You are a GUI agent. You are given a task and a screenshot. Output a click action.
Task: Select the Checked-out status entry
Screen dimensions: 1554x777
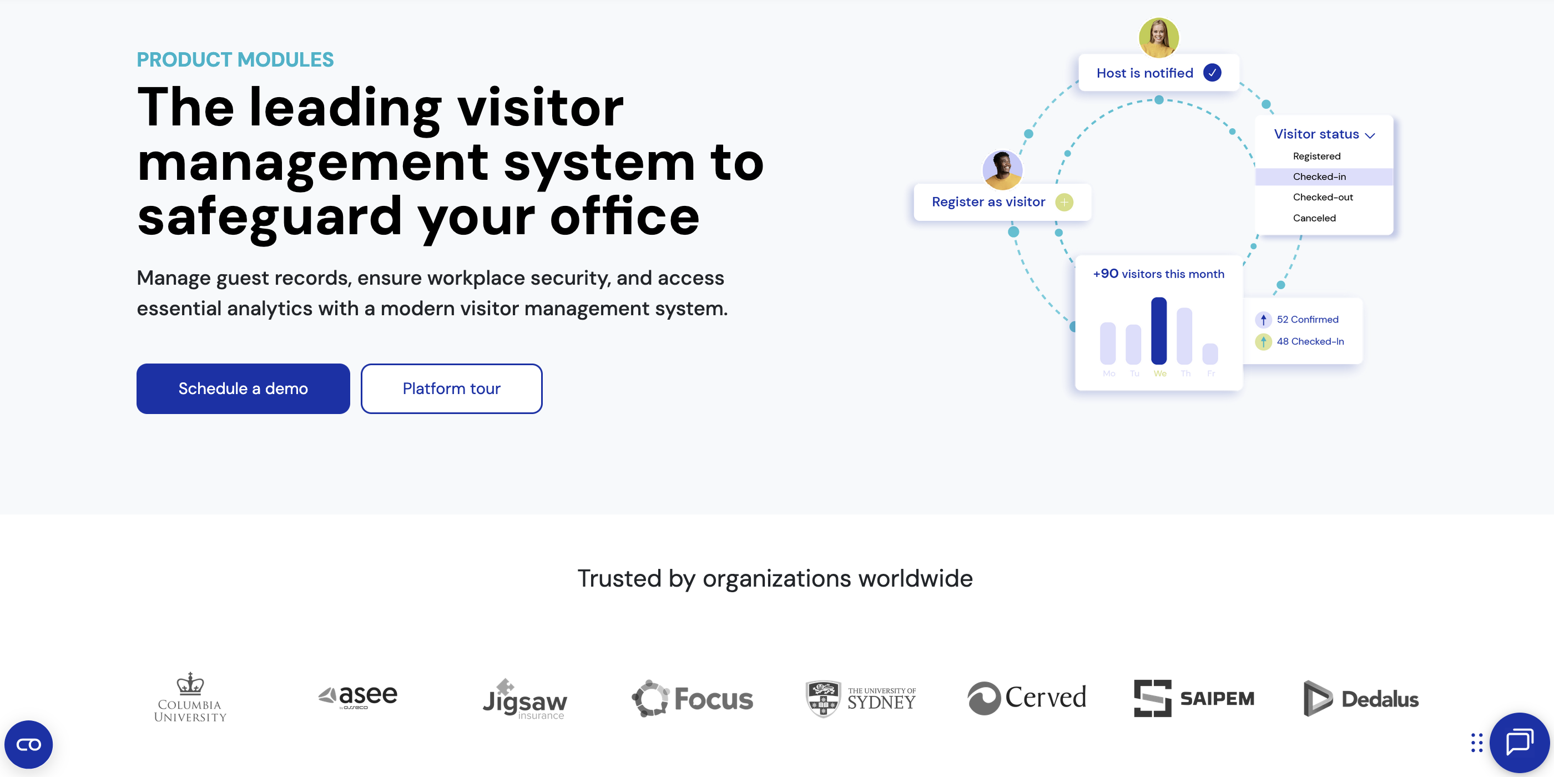(x=1322, y=196)
